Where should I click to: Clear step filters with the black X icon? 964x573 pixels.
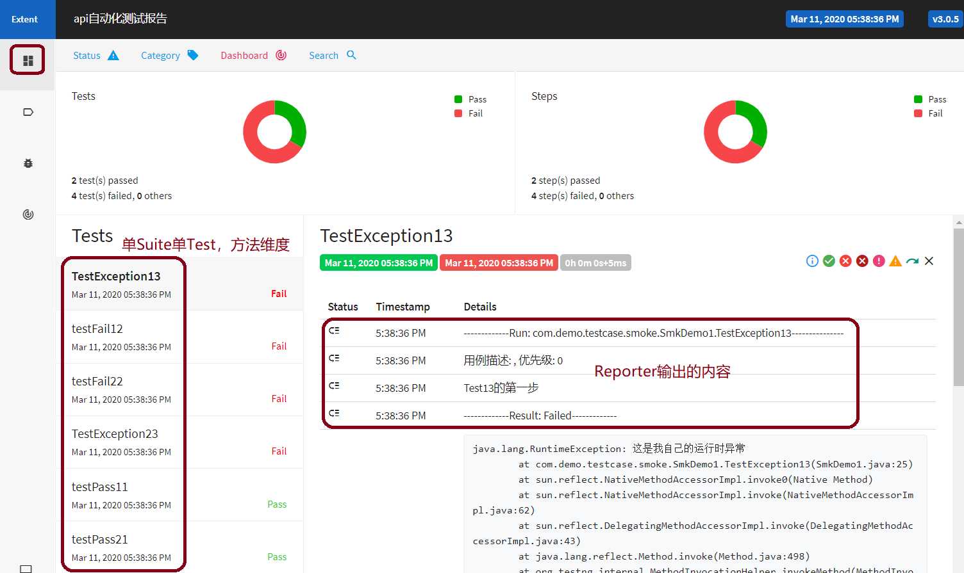pos(929,261)
